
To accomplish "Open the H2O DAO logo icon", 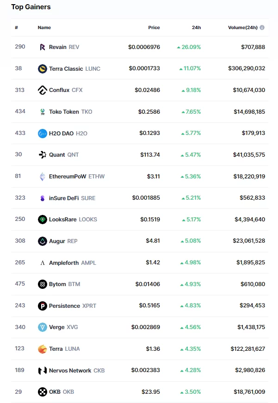I will 43,134.
